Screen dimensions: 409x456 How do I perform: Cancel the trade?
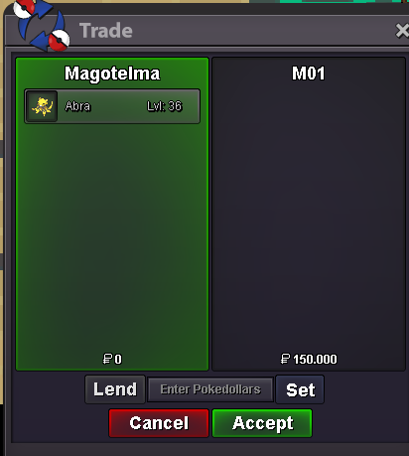click(x=159, y=423)
